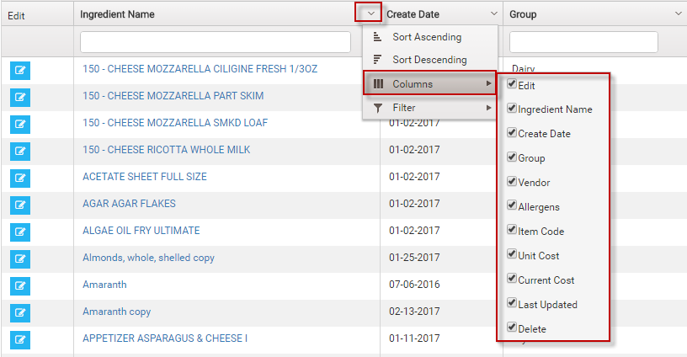Click edit icon for Agar Agar Flakes row

20,205
